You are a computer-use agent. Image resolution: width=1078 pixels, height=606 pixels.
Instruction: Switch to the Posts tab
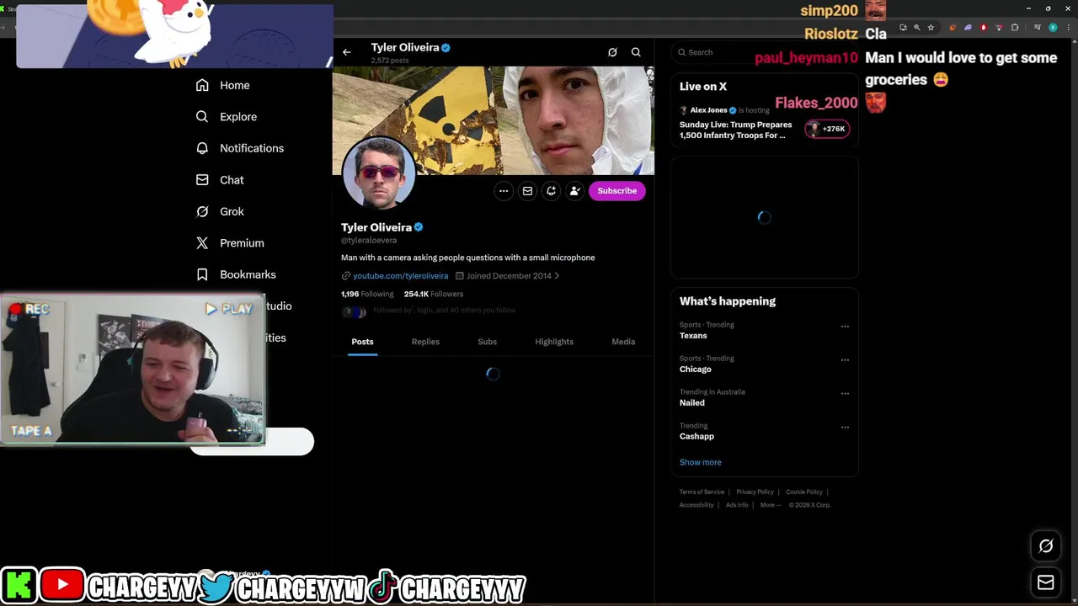(362, 342)
